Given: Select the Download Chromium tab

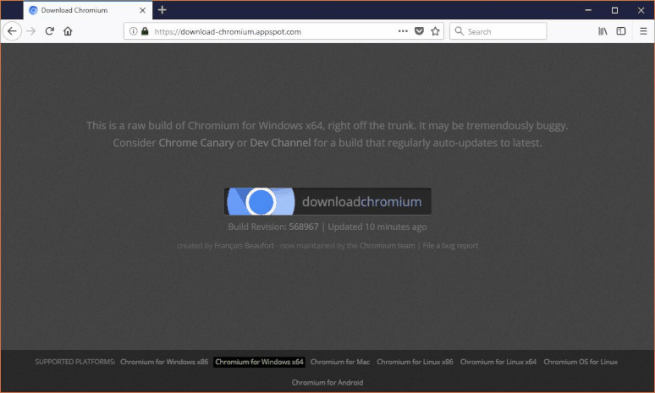Looking at the screenshot, I should click(88, 10).
